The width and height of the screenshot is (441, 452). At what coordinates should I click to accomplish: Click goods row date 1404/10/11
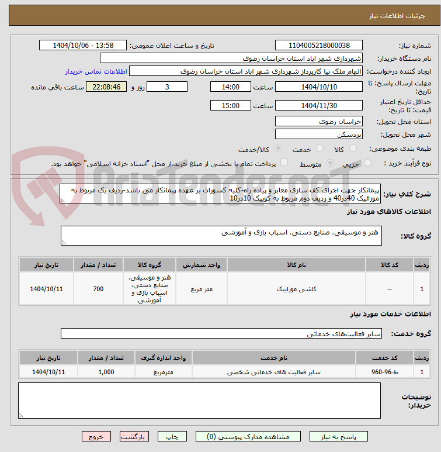click(46, 289)
